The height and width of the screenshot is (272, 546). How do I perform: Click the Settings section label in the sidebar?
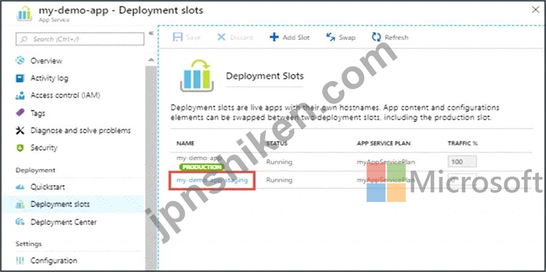29,244
